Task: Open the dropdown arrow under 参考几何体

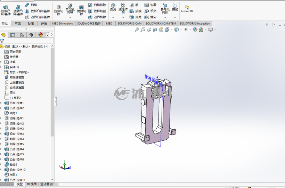Action: pos(165,18)
